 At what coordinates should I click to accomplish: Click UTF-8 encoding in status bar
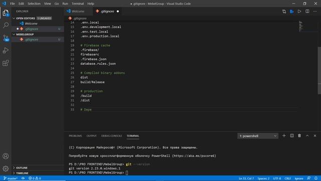(277, 178)
